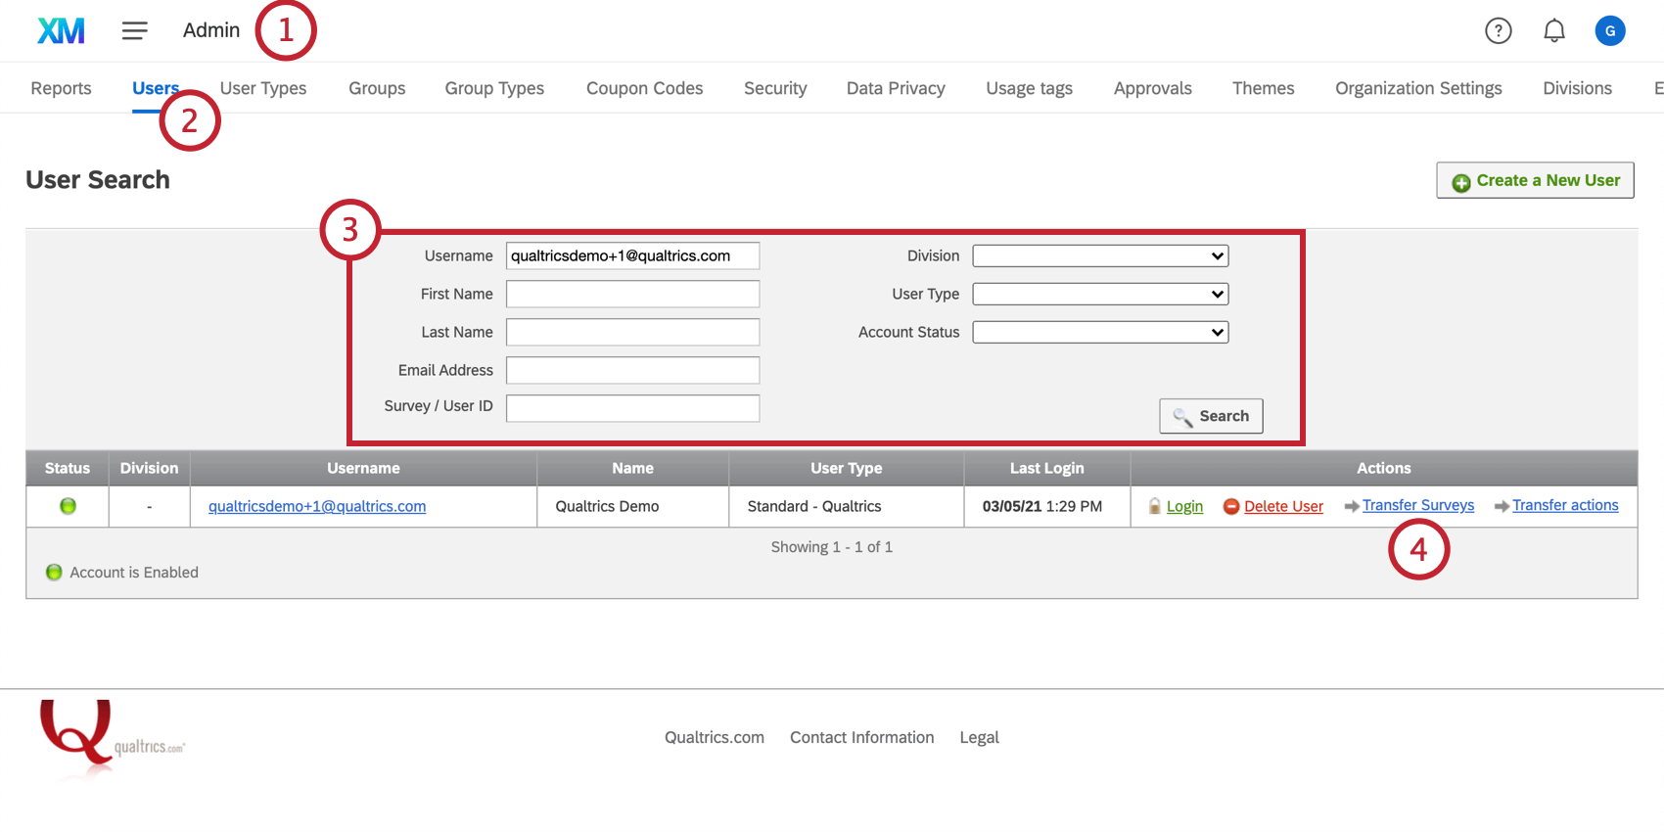Click Create a New User button
Image resolution: width=1664 pixels, height=832 pixels.
tap(1535, 180)
